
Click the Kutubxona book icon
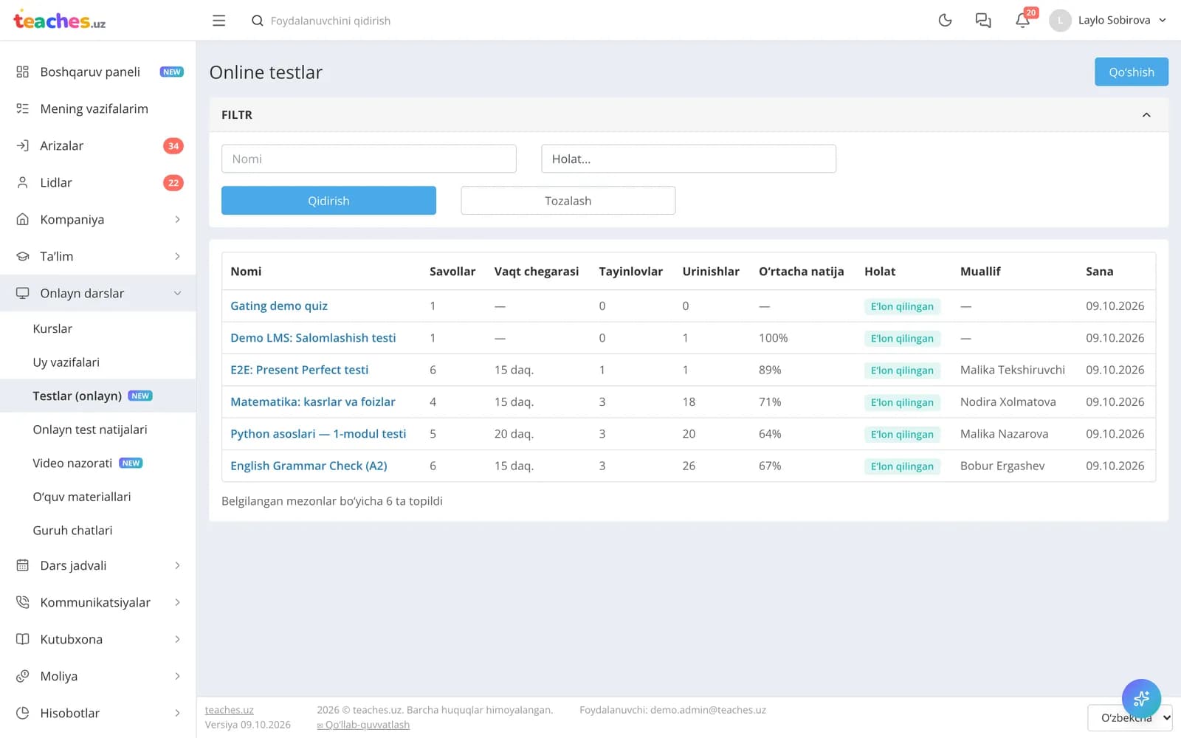tap(23, 639)
